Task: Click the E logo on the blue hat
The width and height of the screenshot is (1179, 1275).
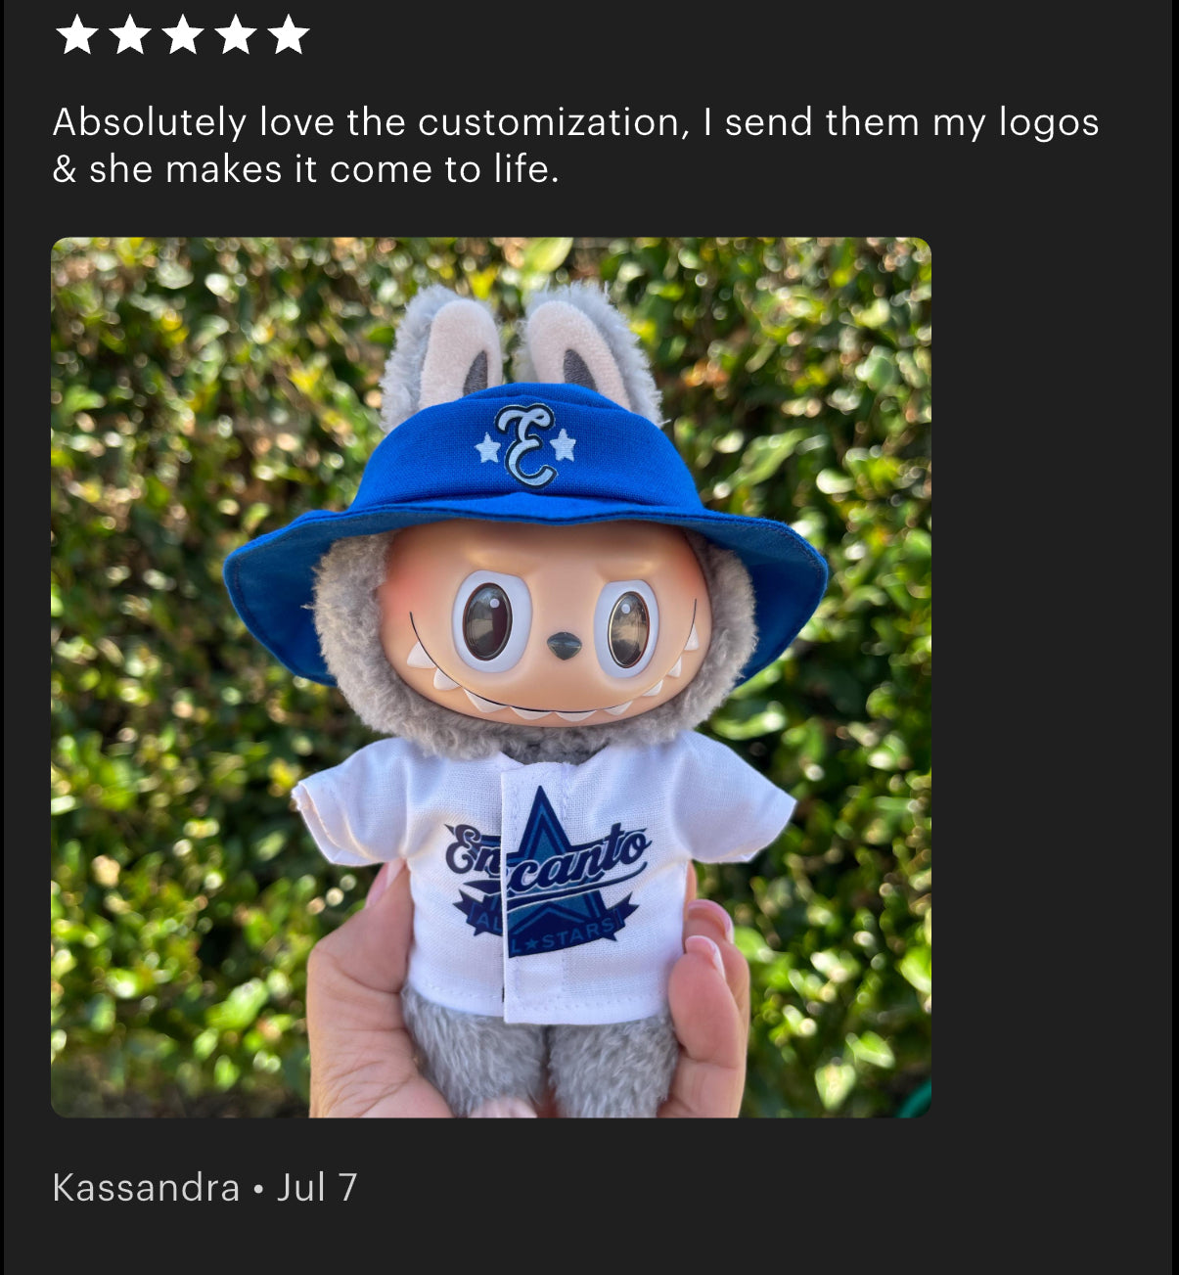Action: (525, 445)
